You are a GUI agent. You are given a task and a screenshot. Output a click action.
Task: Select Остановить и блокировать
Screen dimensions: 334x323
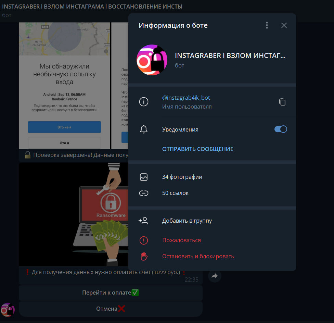pyautogui.click(x=198, y=256)
